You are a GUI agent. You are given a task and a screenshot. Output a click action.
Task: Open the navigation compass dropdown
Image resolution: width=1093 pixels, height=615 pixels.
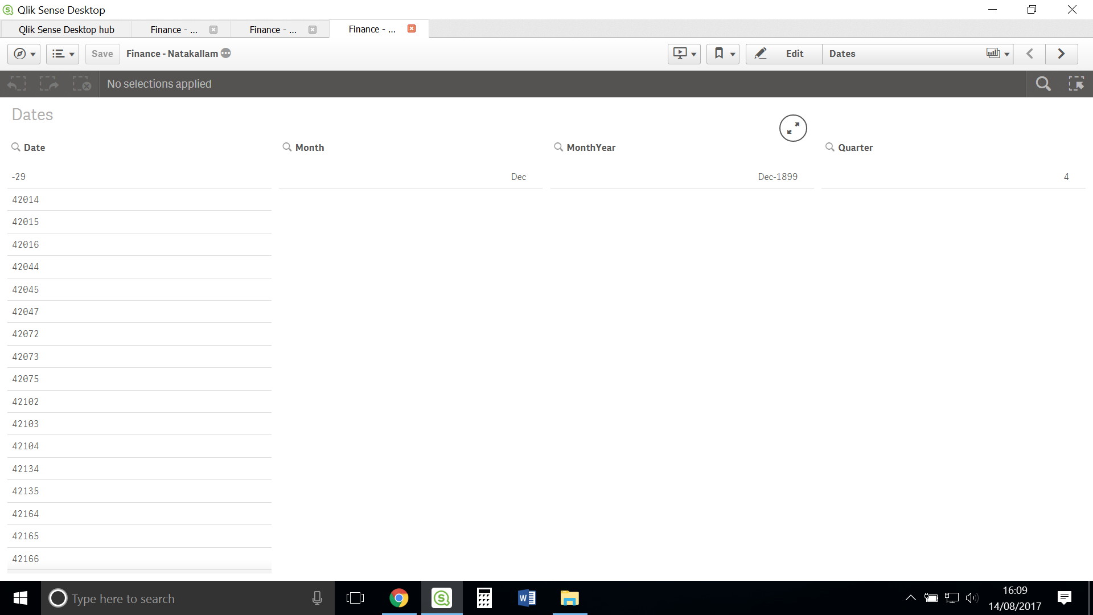23,54
